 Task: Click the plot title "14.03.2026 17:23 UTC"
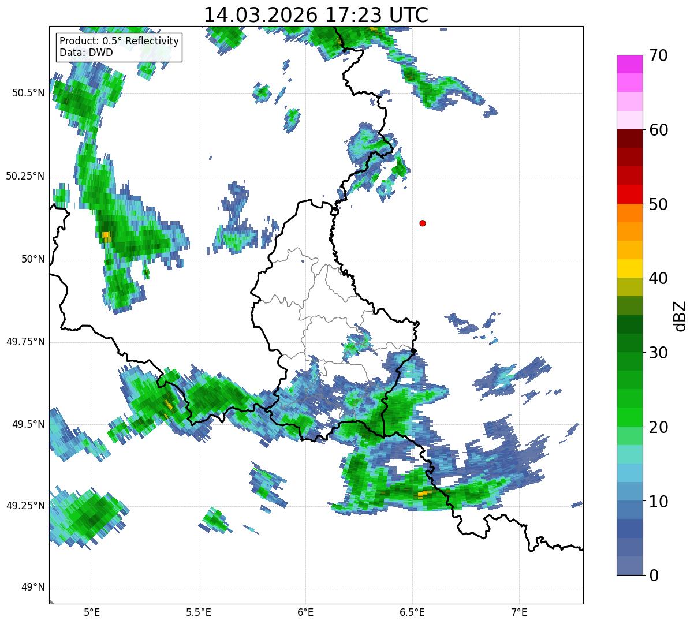[316, 15]
